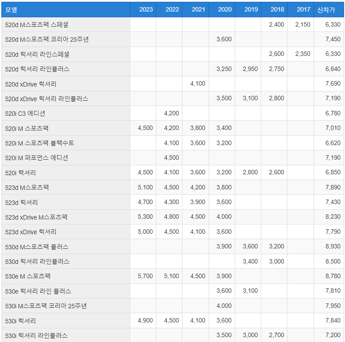This screenshot has width=345, height=342.
Task: Select the 520i M 스포츠팩 model
Action: pos(27,128)
